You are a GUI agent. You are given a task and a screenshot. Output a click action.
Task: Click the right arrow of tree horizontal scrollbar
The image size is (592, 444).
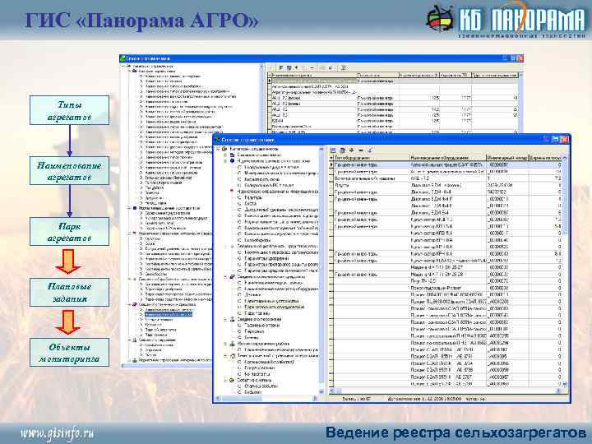pyautogui.click(x=316, y=398)
